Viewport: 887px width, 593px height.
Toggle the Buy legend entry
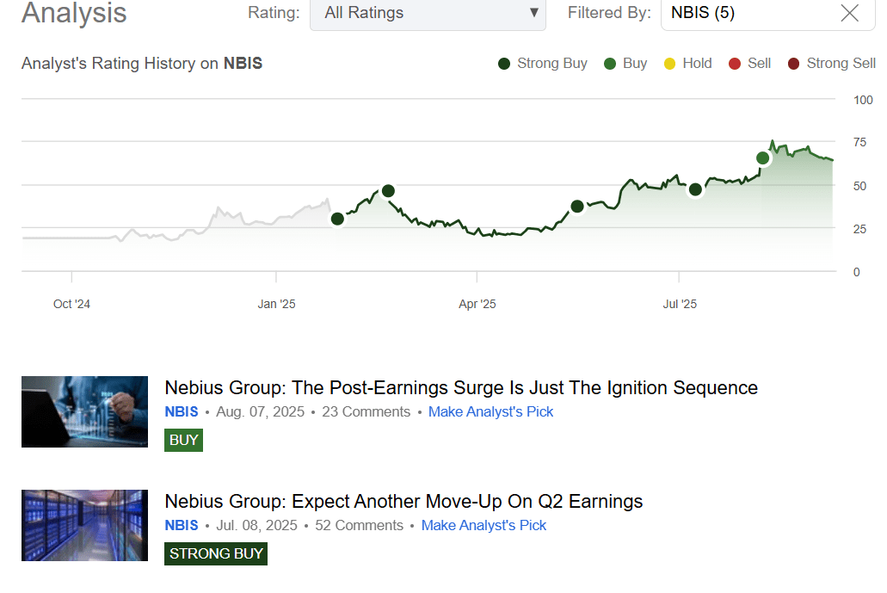coord(625,64)
